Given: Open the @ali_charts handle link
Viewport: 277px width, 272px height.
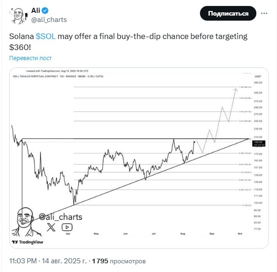Looking at the screenshot, I should (49, 19).
